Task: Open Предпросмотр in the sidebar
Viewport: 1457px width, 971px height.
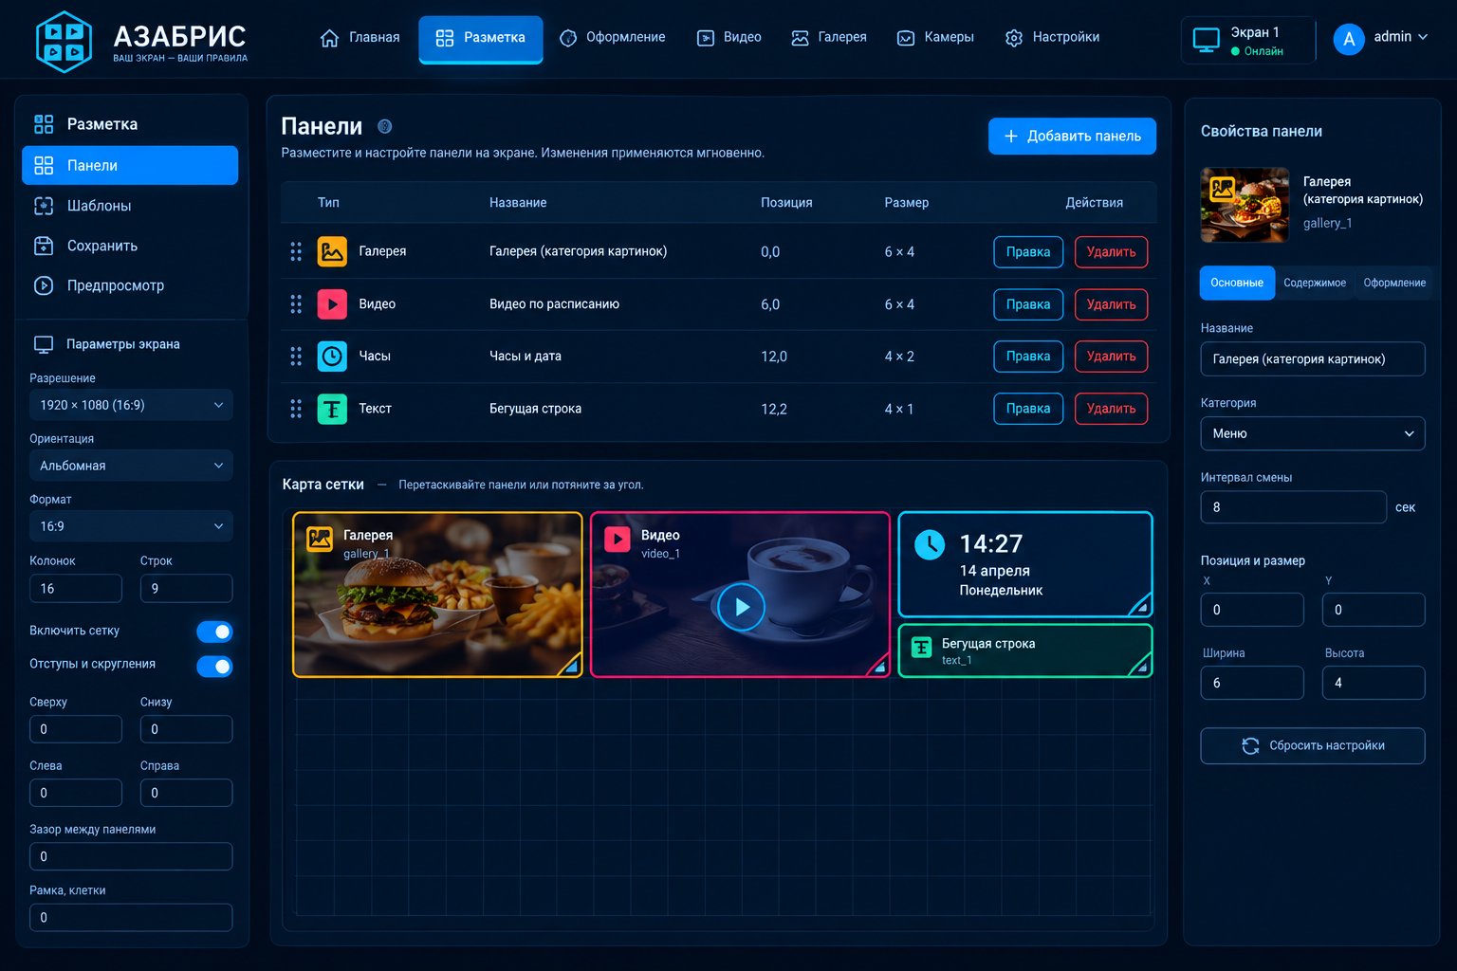Action: tap(130, 285)
